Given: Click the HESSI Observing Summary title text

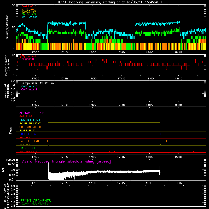Looking at the screenshot, I should pos(111,2).
